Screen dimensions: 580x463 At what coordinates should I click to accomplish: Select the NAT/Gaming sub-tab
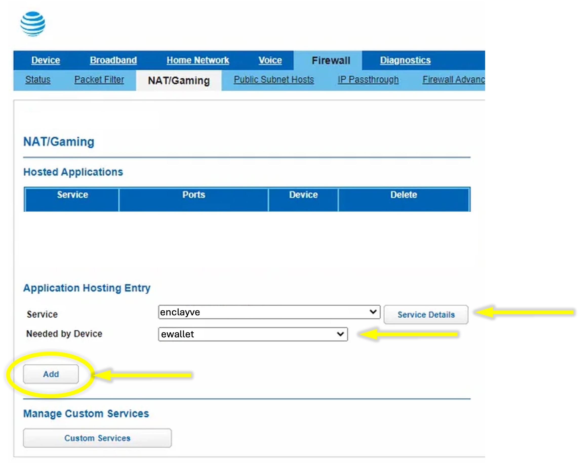[x=179, y=81]
